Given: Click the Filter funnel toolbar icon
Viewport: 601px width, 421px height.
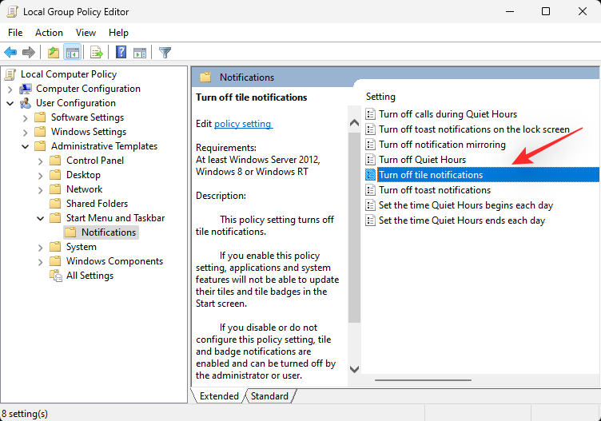Looking at the screenshot, I should coord(165,53).
